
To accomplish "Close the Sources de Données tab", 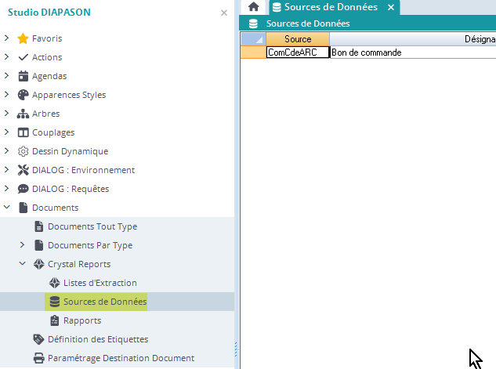I will [390, 8].
